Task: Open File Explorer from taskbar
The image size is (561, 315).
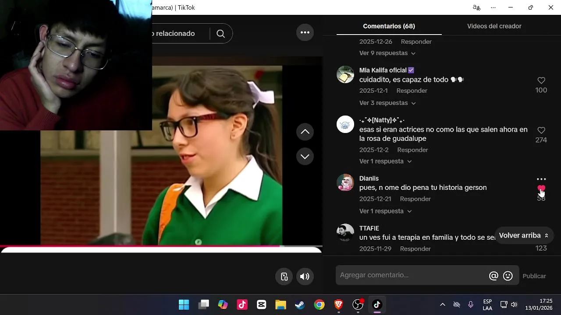Action: click(280, 304)
